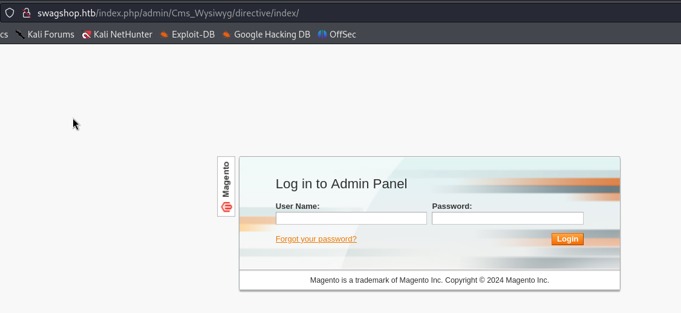Focus the User Name input field
The height and width of the screenshot is (313, 681).
click(351, 219)
